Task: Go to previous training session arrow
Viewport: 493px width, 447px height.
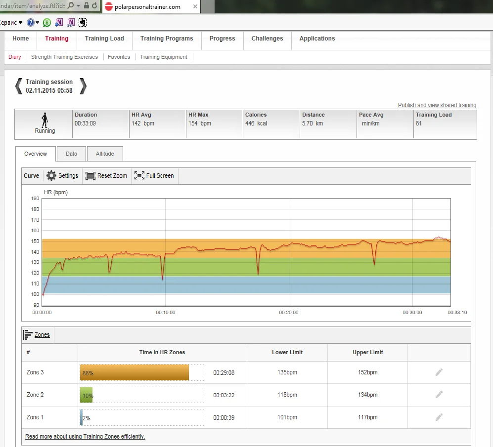Action: [x=18, y=86]
